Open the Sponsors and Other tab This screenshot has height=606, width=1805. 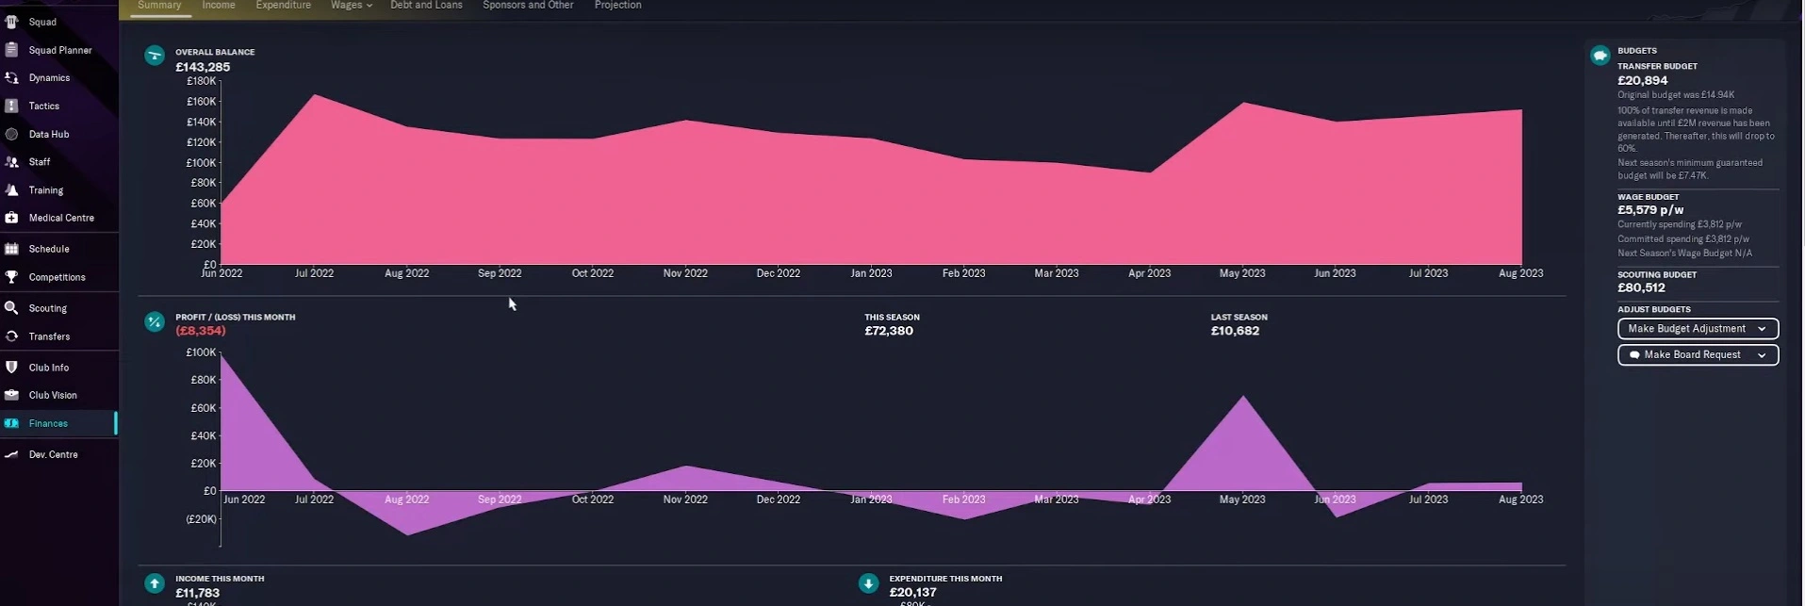[528, 6]
